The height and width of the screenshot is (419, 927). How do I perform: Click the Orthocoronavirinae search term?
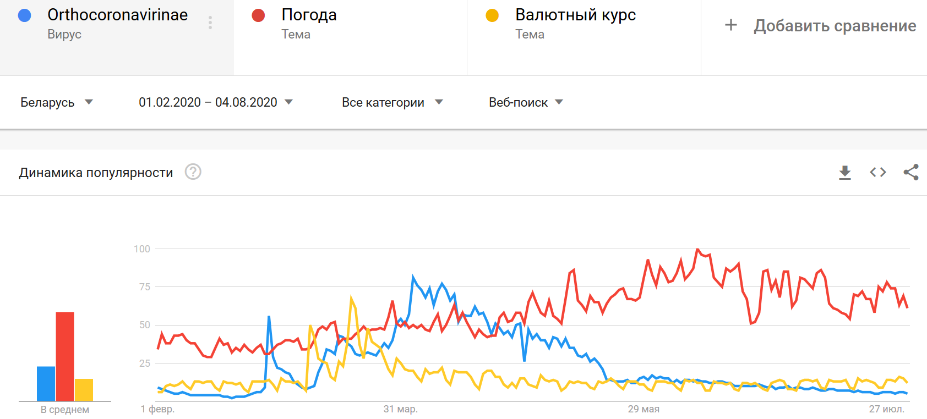pyautogui.click(x=117, y=15)
